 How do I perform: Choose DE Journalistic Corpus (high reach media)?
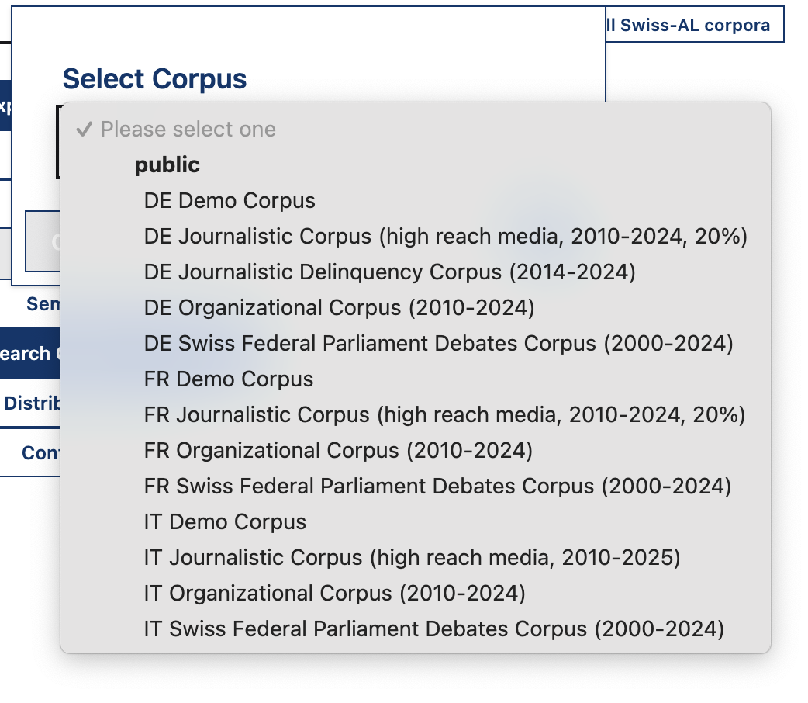pyautogui.click(x=445, y=237)
